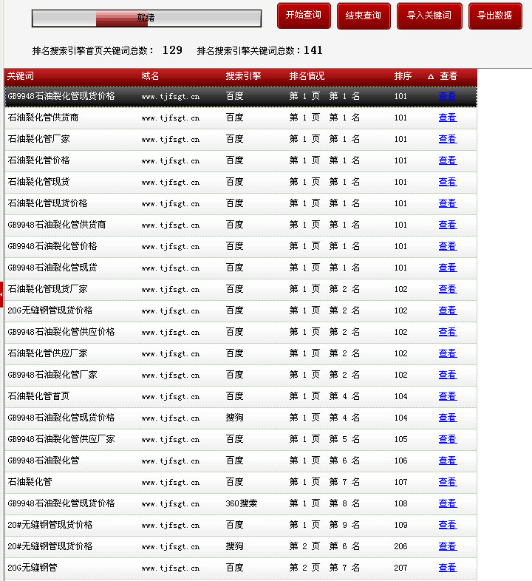Sort table by 关键词 column header
The height and width of the screenshot is (581, 532).
21,76
